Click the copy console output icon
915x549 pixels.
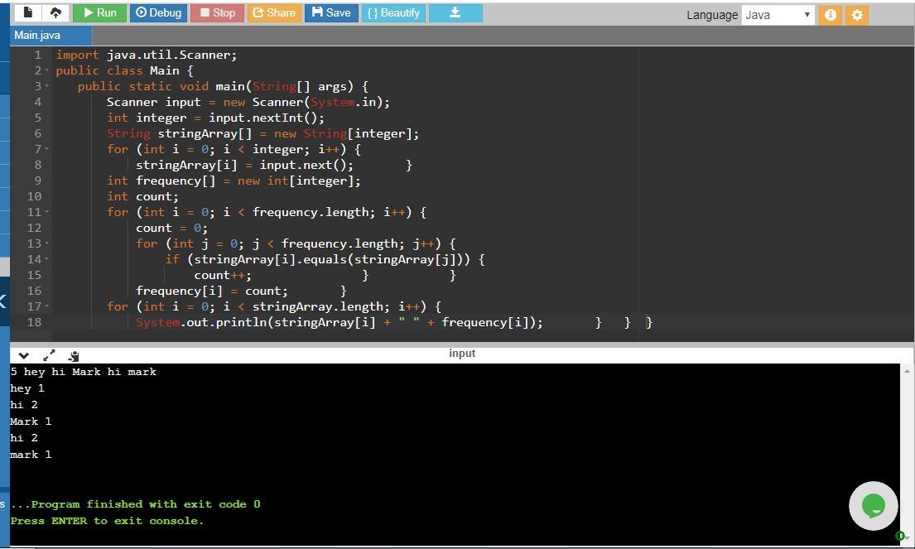coord(73,355)
